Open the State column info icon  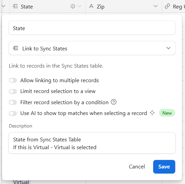point(73,6)
